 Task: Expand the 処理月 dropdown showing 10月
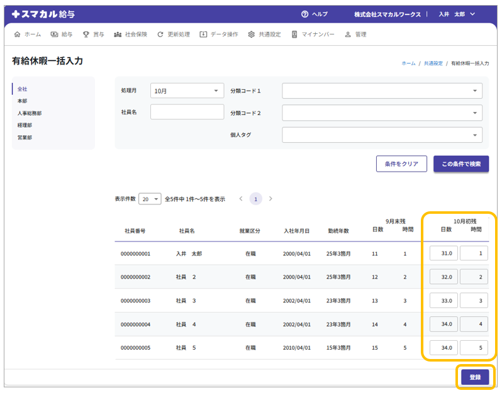point(187,91)
